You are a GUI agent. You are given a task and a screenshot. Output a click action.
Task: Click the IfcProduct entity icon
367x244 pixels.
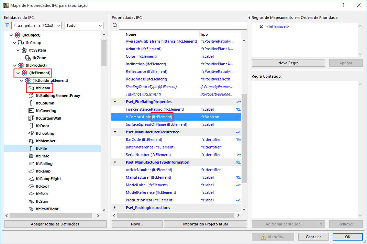click(21, 65)
